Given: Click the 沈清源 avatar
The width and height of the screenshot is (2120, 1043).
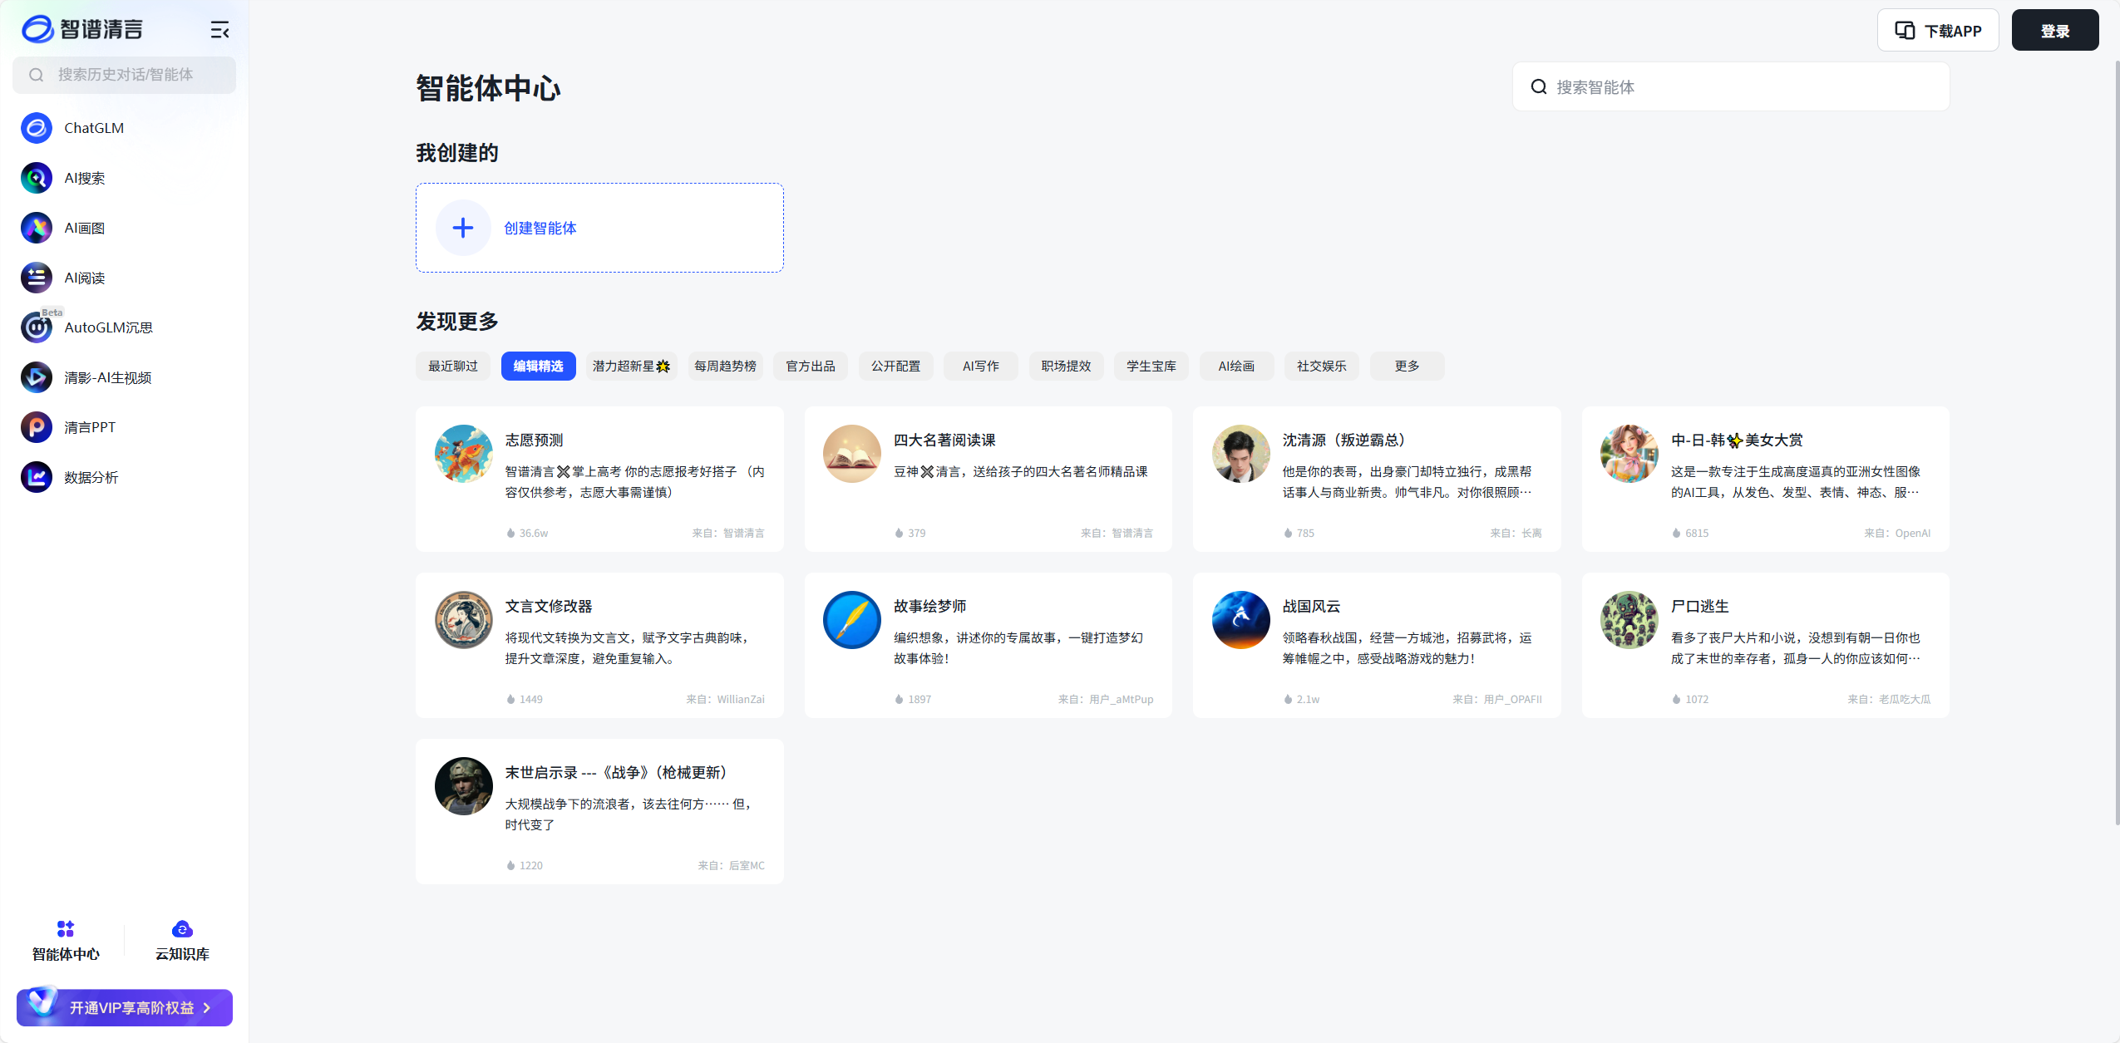Looking at the screenshot, I should click(x=1241, y=454).
